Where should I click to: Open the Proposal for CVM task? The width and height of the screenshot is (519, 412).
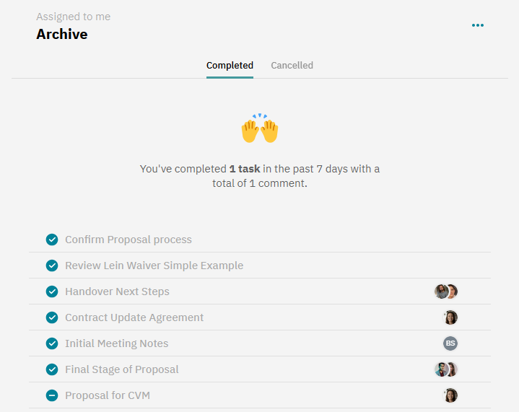[x=108, y=395]
